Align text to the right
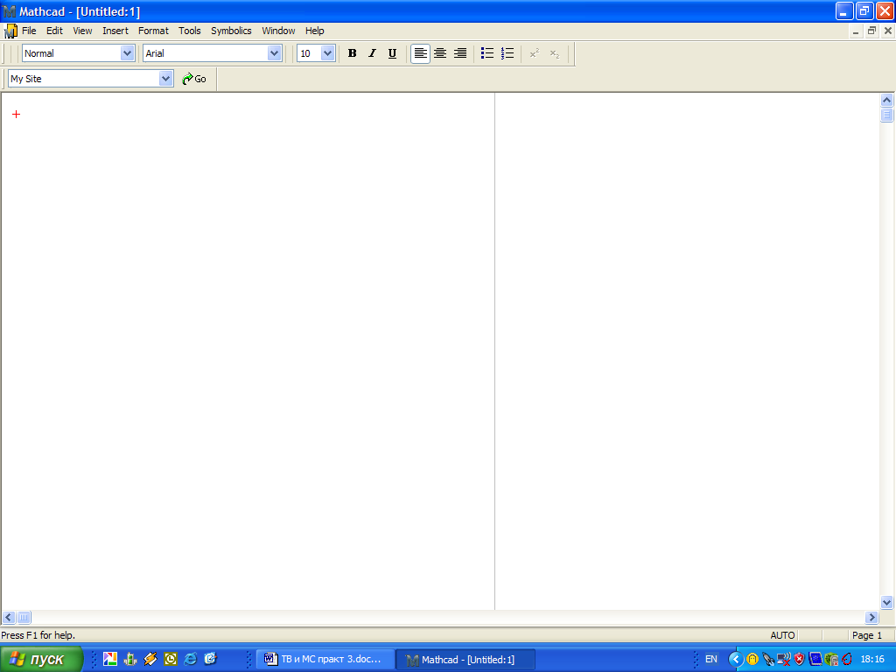Image resolution: width=896 pixels, height=672 pixels. 460,53
